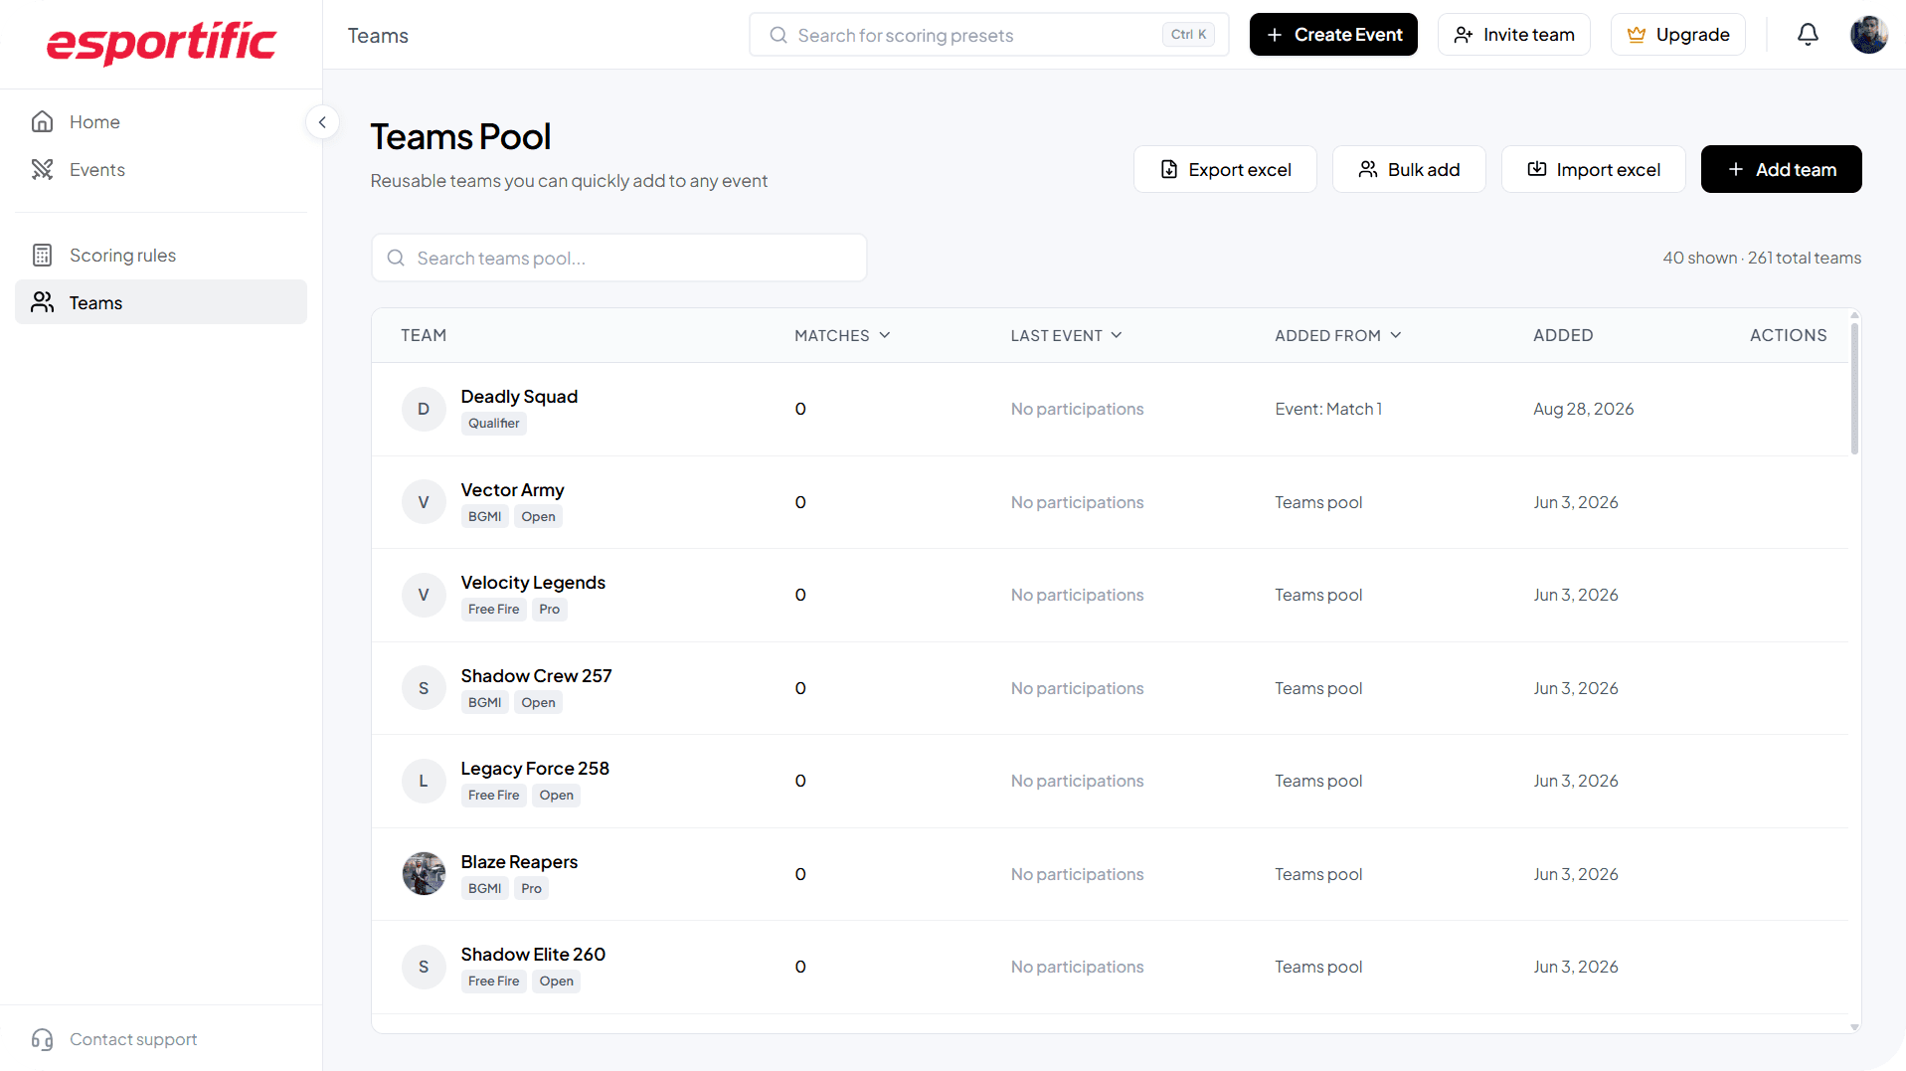This screenshot has width=1906, height=1071.
Task: Click Teams Pool page heading
Action: [x=460, y=136]
